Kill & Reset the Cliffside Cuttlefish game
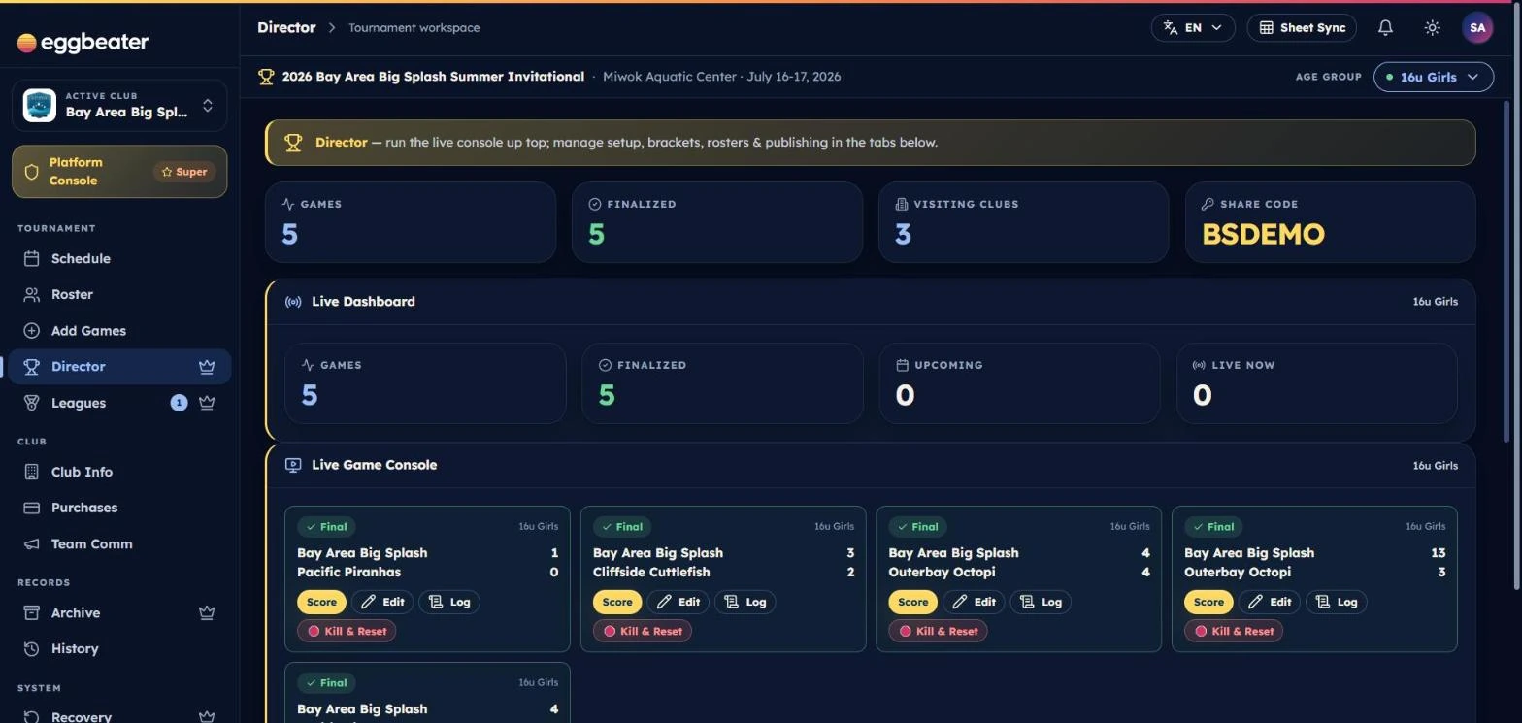This screenshot has width=1522, height=723. 643,631
